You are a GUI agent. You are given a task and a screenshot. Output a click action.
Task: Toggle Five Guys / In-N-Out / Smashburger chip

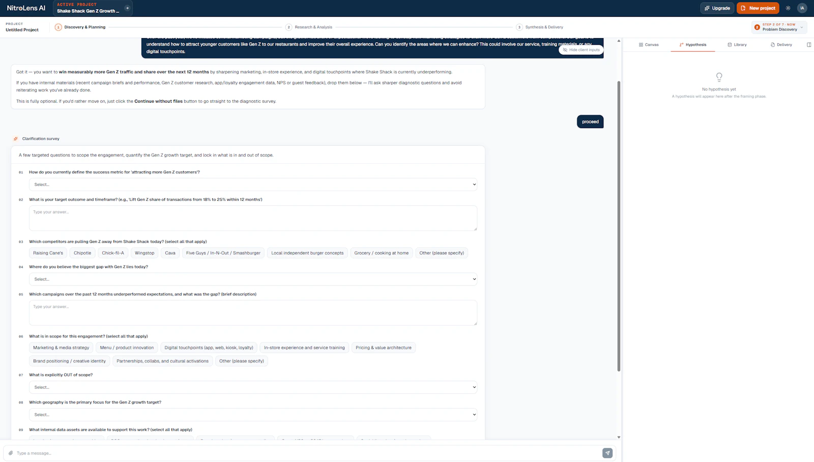[223, 253]
